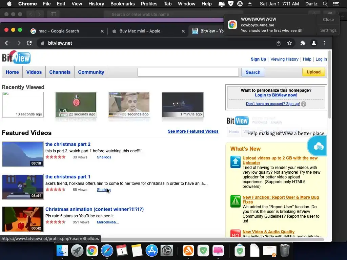347x260 pixels.
Task: Open Christmas animation (contest winner) title
Action: (95, 209)
